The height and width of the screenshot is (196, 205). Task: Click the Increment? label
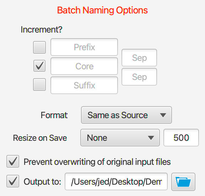coord(42,29)
